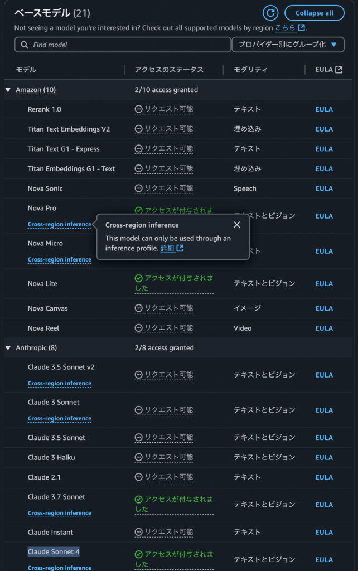Click リクエスト可能 status for Titan Embeddings G1 - Text
This screenshot has width=358, height=571.
(164, 168)
